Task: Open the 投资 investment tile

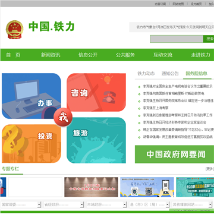Action: [x=32, y=144]
